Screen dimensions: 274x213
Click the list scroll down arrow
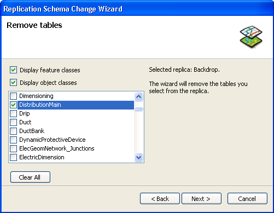tap(138, 157)
